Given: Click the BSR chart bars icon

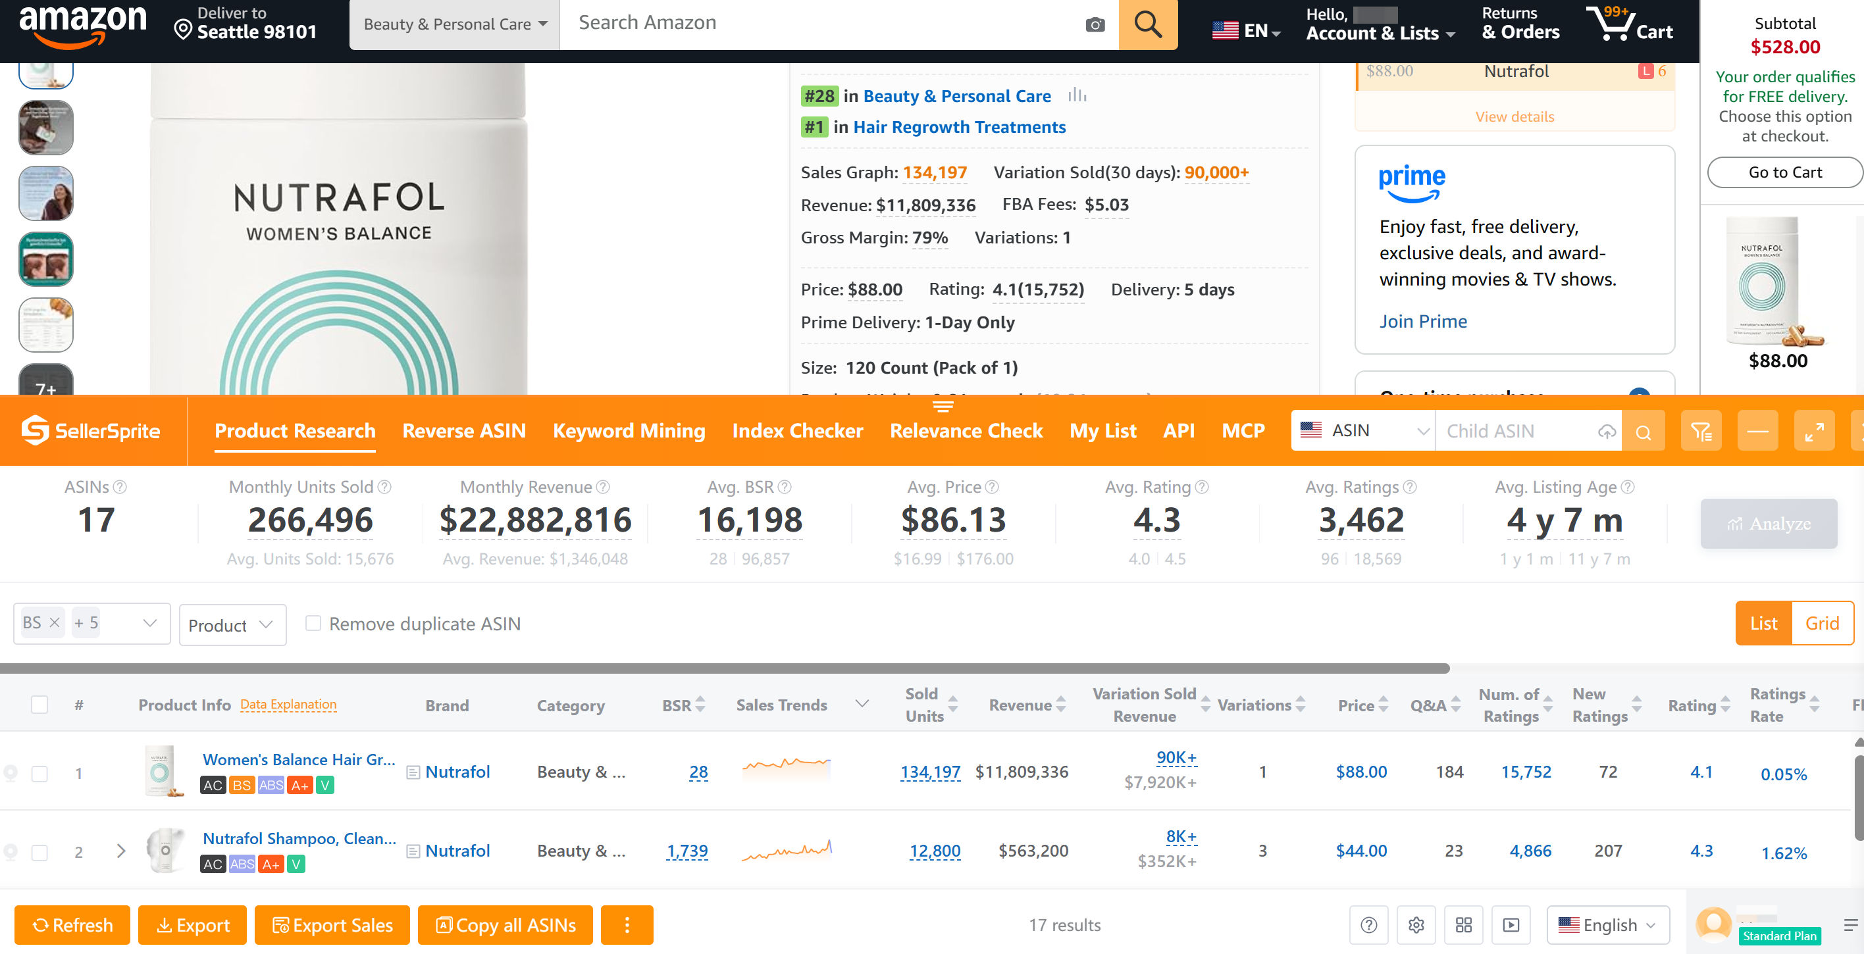Looking at the screenshot, I should (x=1077, y=95).
